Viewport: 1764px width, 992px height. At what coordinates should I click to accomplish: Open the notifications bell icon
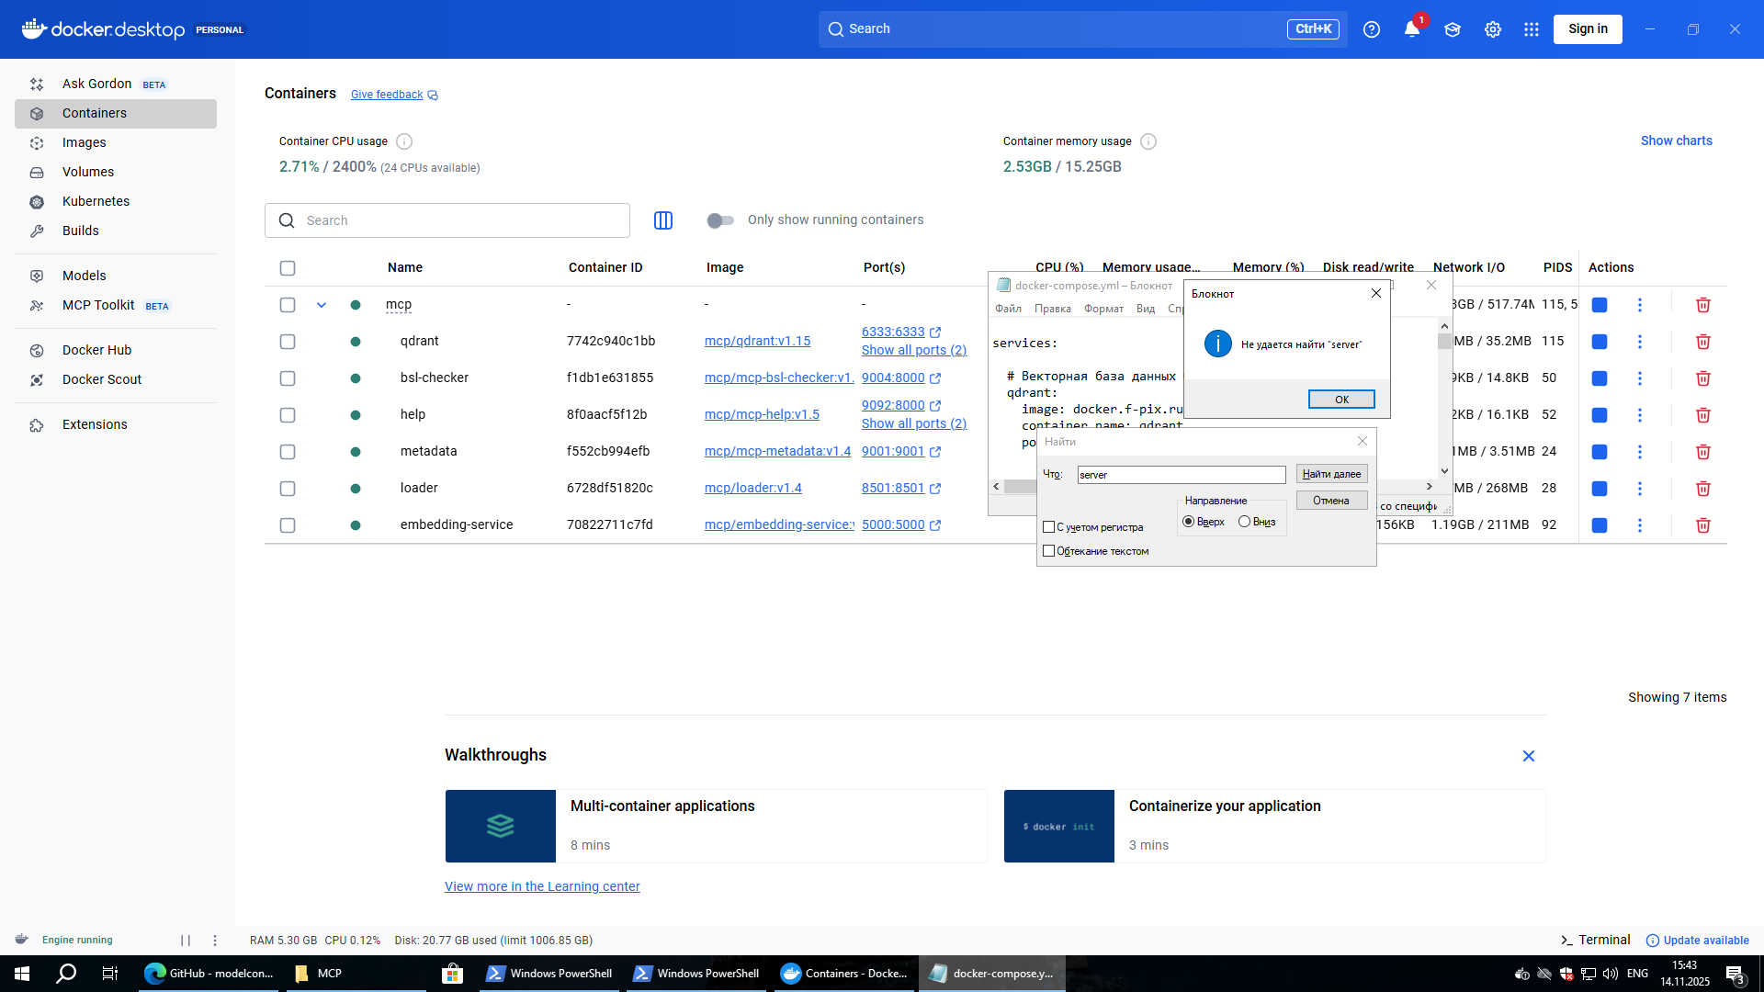1411,29
